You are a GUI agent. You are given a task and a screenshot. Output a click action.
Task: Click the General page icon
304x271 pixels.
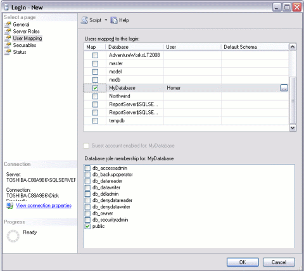(x=8, y=25)
